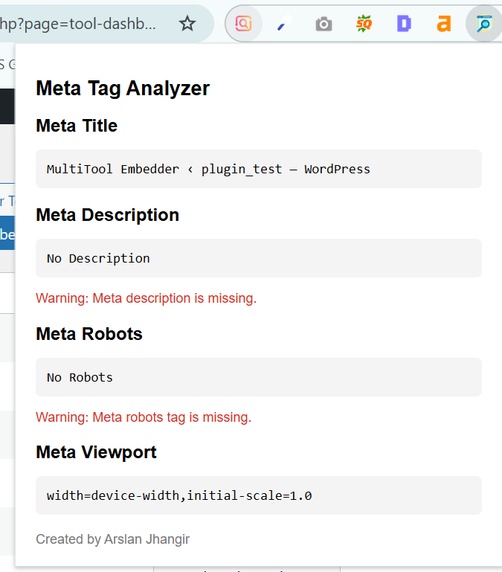The image size is (502, 572).
Task: Click the 'No Robots' value box
Action: click(258, 377)
